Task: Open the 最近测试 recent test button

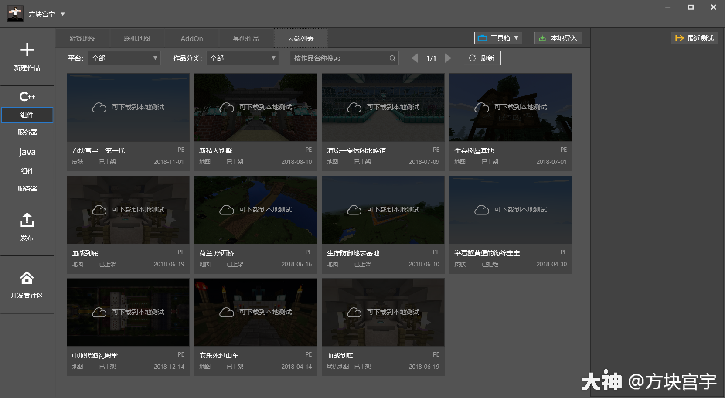Action: pos(694,38)
